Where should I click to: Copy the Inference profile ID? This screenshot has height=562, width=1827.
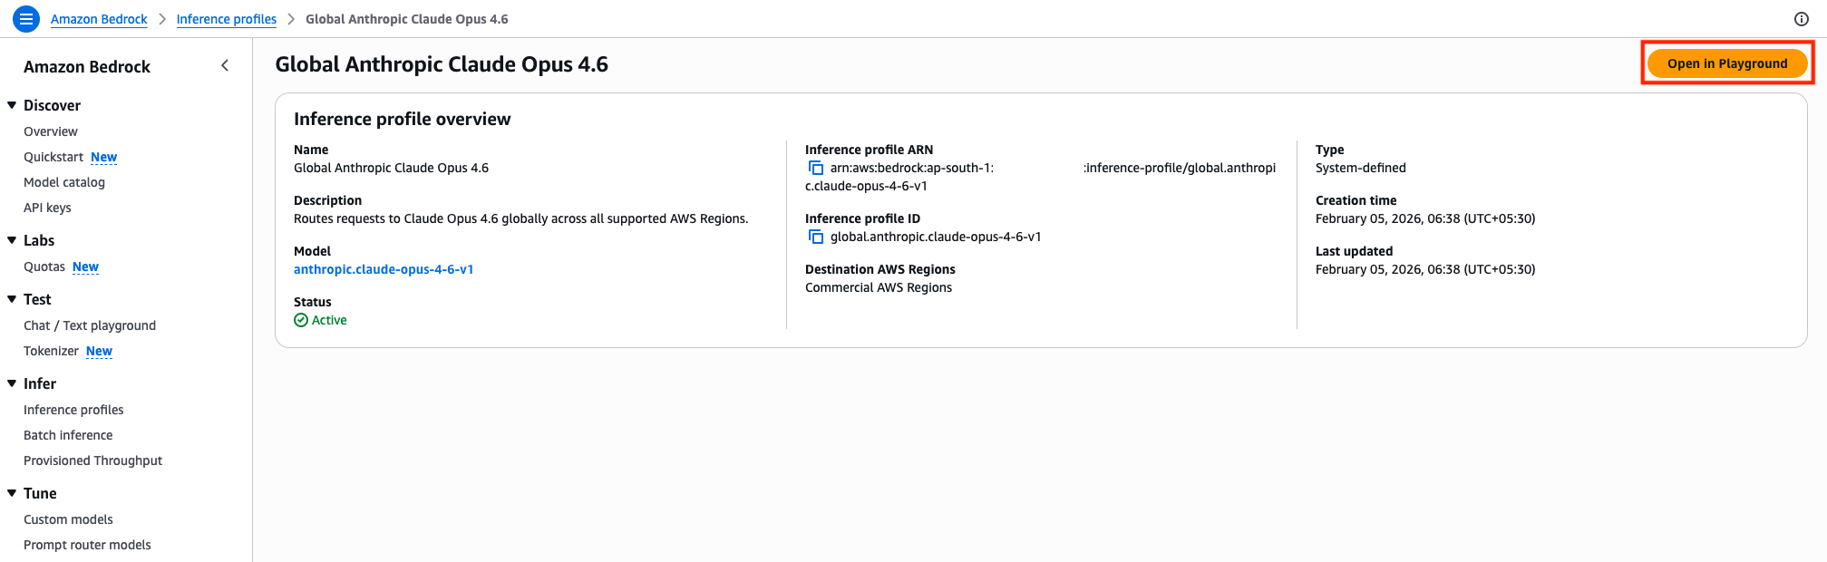pyautogui.click(x=816, y=237)
